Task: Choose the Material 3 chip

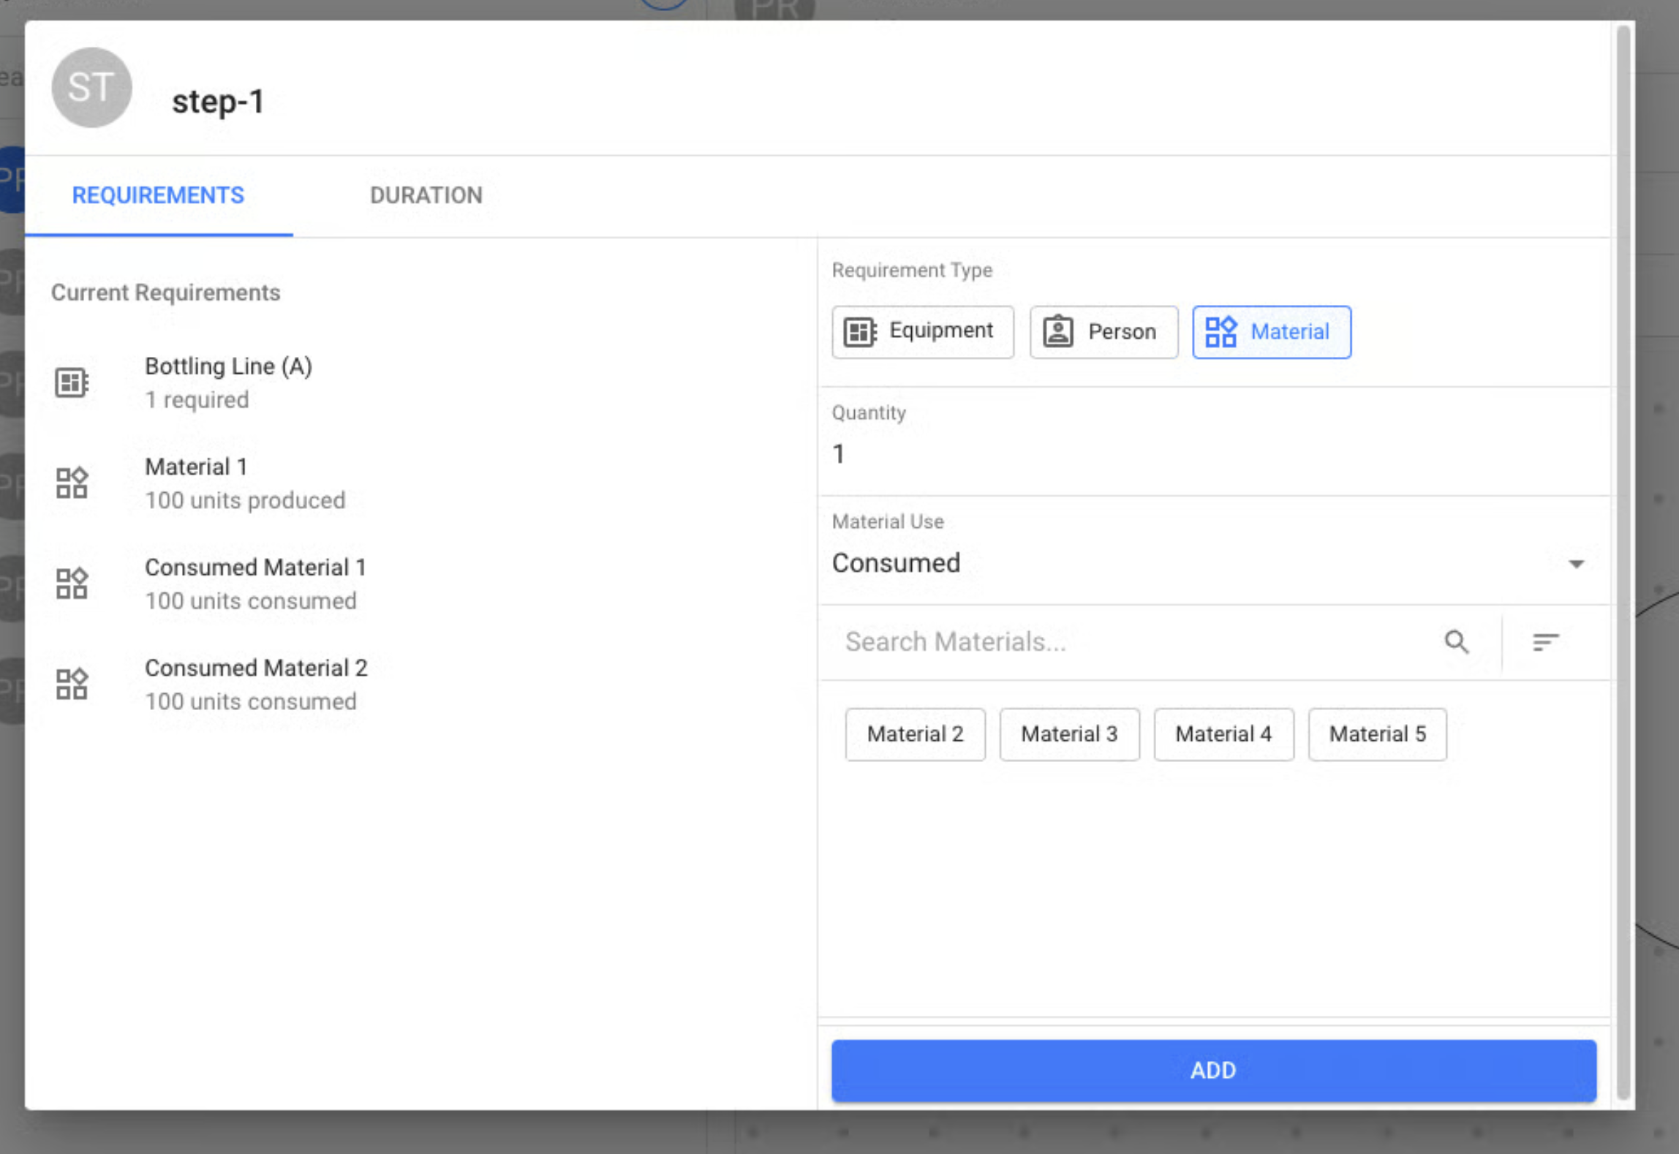Action: point(1069,733)
